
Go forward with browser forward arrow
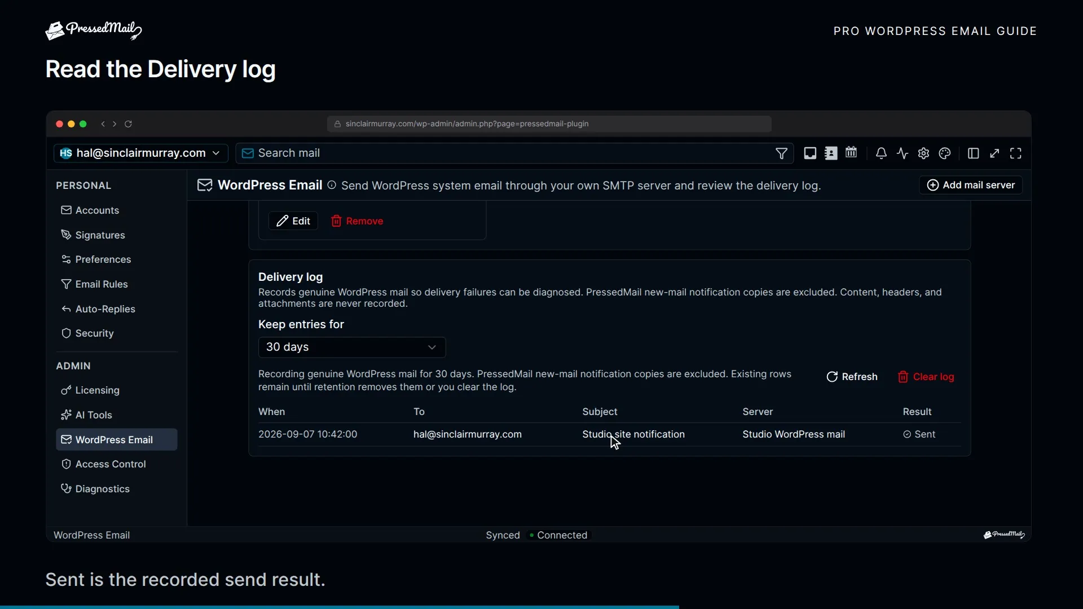(x=115, y=124)
